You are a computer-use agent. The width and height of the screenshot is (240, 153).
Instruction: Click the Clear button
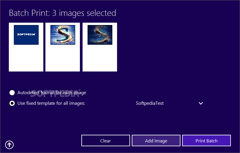point(106,141)
